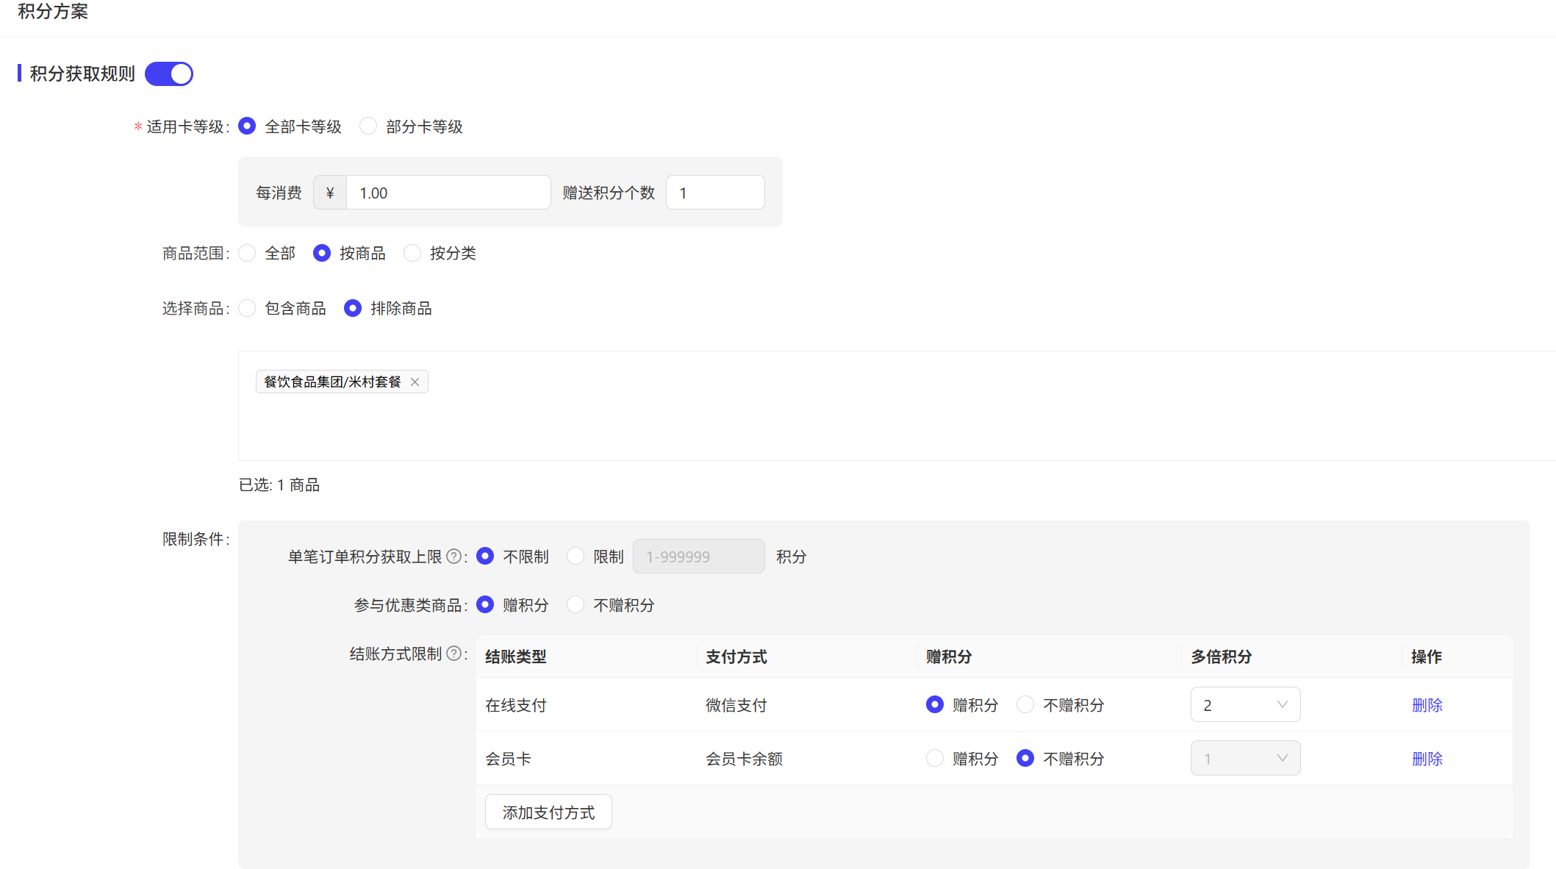Image resolution: width=1556 pixels, height=869 pixels.
Task: Choose 不赠积分 for 参与优惠类商品
Action: (576, 605)
